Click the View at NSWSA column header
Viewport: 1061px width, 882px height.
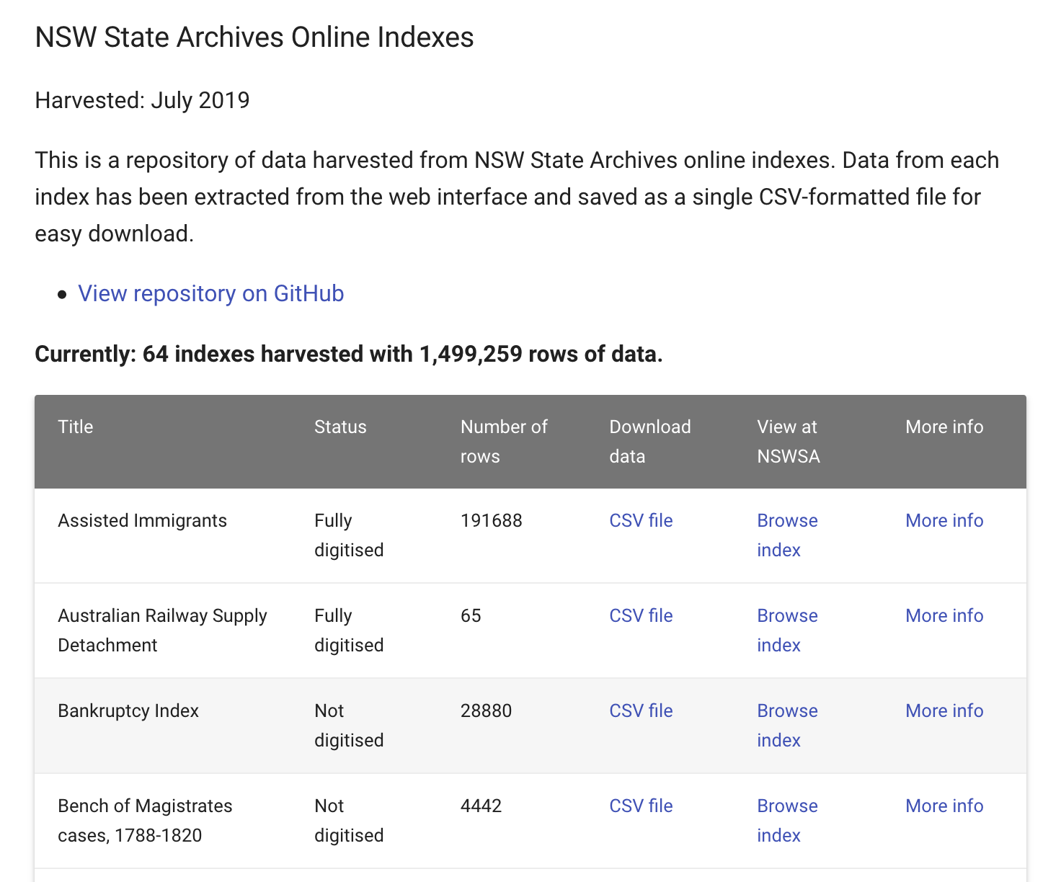[x=789, y=442]
